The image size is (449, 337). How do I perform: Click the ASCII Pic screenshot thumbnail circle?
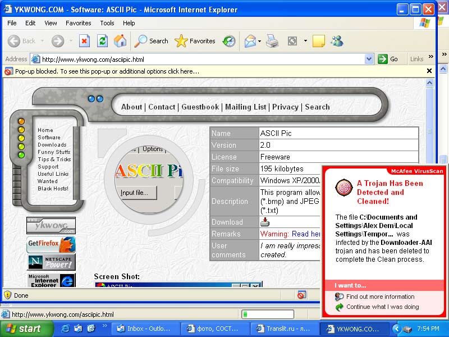149,179
